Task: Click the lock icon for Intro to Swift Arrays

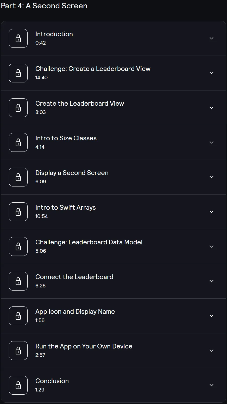Action: pyautogui.click(x=18, y=212)
